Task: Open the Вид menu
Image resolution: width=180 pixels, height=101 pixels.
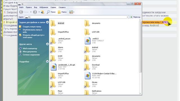Action: pyautogui.click(x=35, y=7)
